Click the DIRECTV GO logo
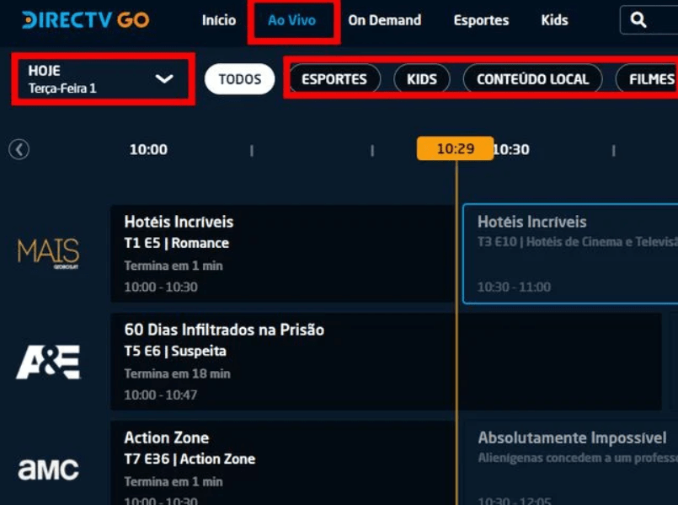Viewport: 678px width, 505px height. coord(86,20)
